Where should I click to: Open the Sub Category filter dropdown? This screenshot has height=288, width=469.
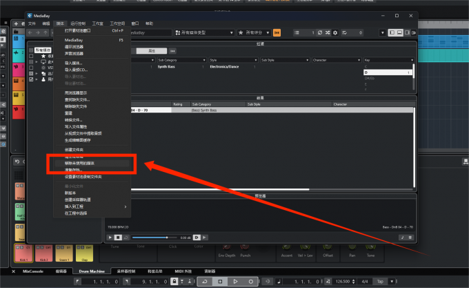[x=181, y=60]
